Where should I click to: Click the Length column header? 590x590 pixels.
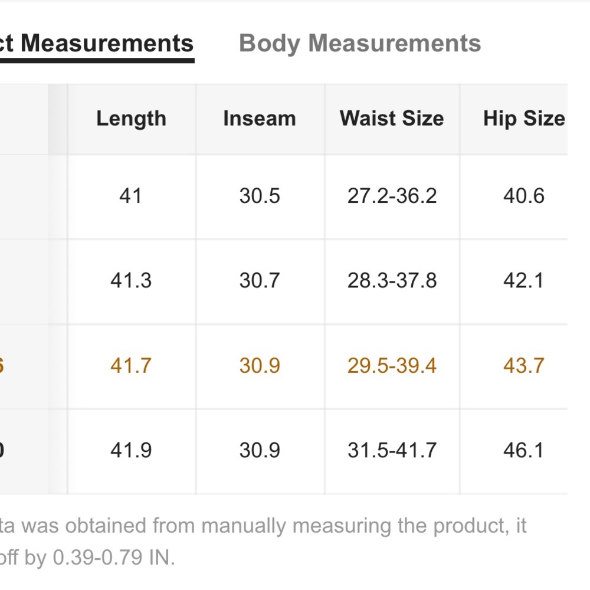[132, 119]
